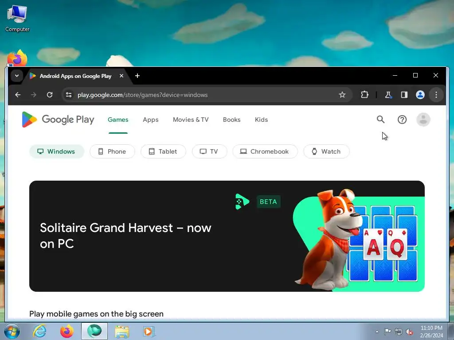Open the Chrome profile button
The image size is (454, 340).
420,95
